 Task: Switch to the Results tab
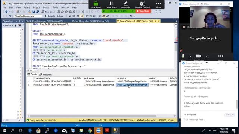click(x=32, y=74)
